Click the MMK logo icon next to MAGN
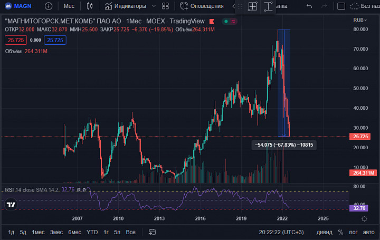This screenshot has width=380, height=240. point(8,6)
